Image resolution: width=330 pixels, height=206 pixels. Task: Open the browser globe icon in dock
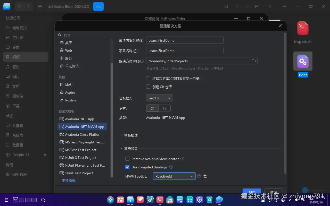(x=219, y=200)
